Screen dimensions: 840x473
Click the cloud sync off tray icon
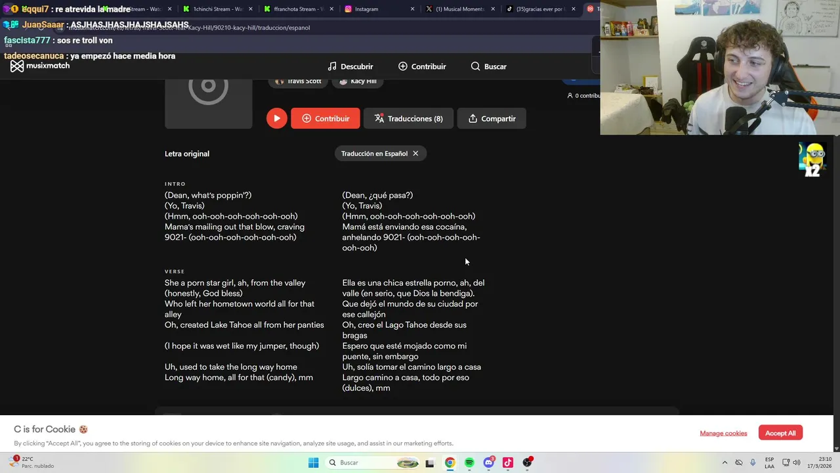[739, 462]
